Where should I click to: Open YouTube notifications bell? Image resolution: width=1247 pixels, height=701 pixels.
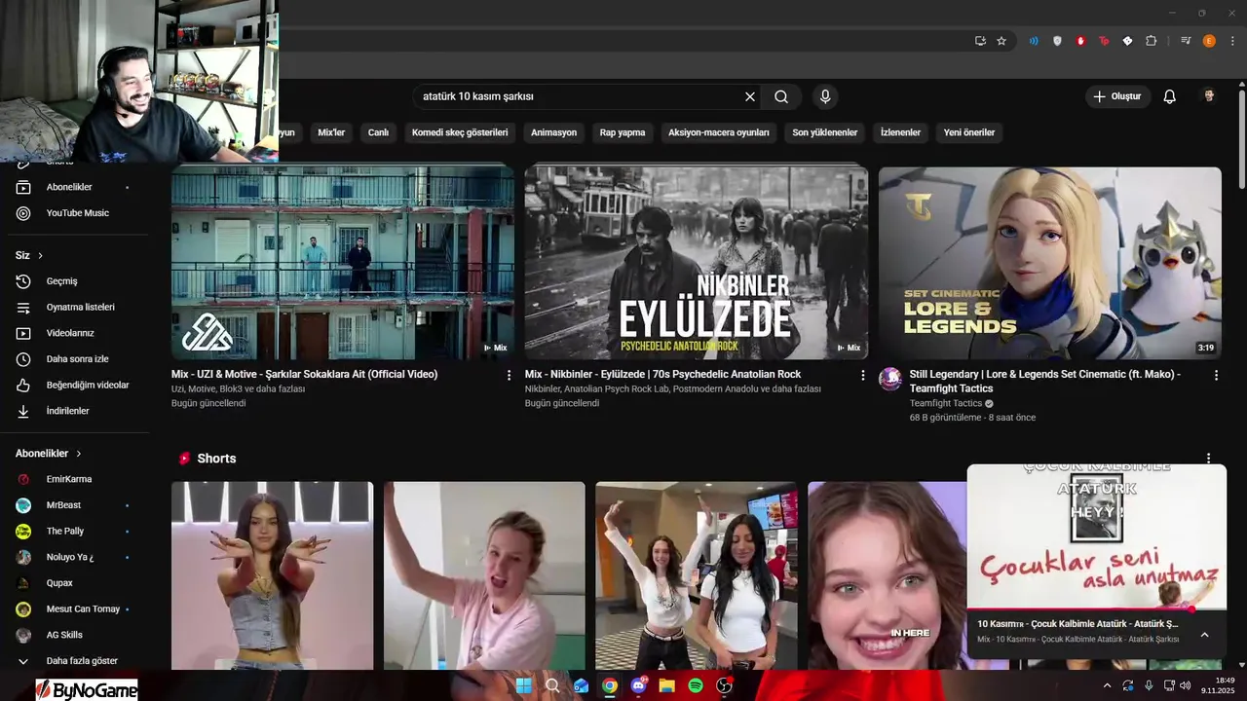coord(1170,96)
